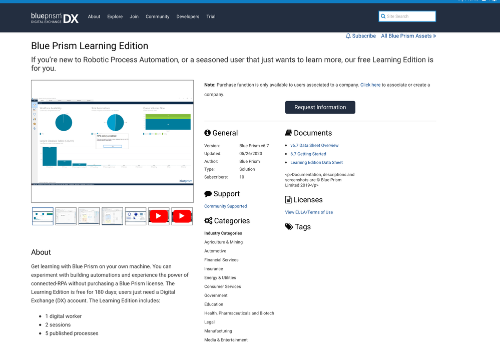The width and height of the screenshot is (500, 342).
Task: Click the Subscribe bell icon
Action: pos(348,36)
